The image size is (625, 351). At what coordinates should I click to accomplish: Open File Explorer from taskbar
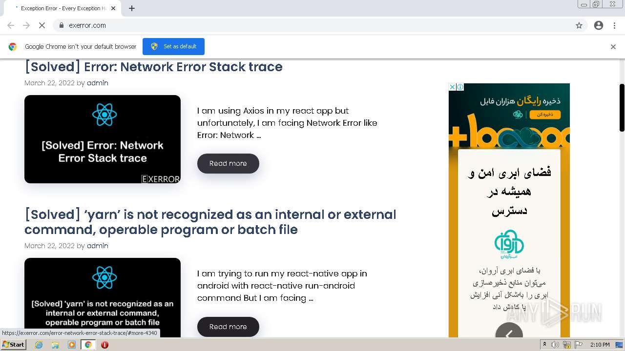click(x=55, y=345)
